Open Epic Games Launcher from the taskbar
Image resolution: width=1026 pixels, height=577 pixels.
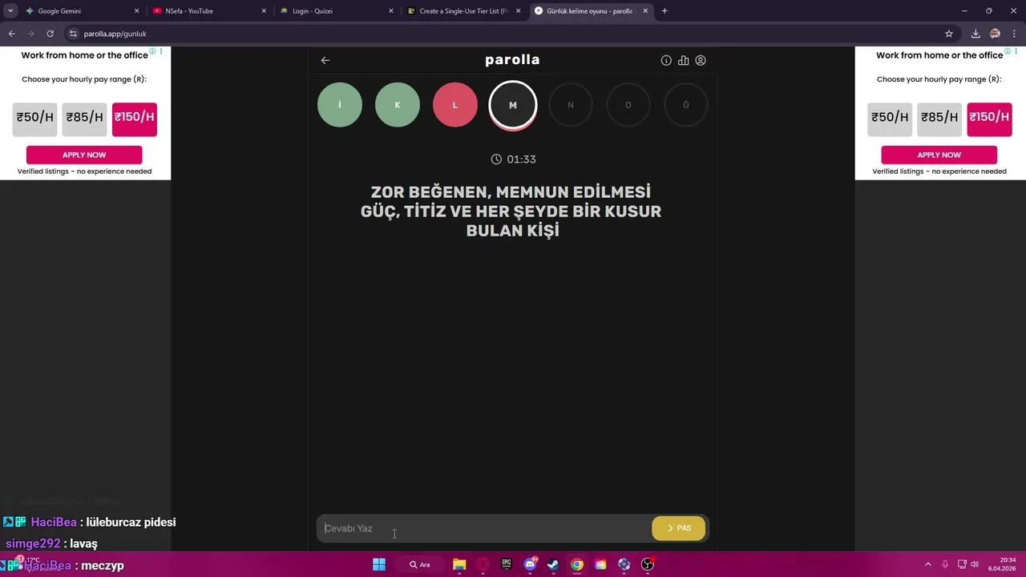(507, 564)
